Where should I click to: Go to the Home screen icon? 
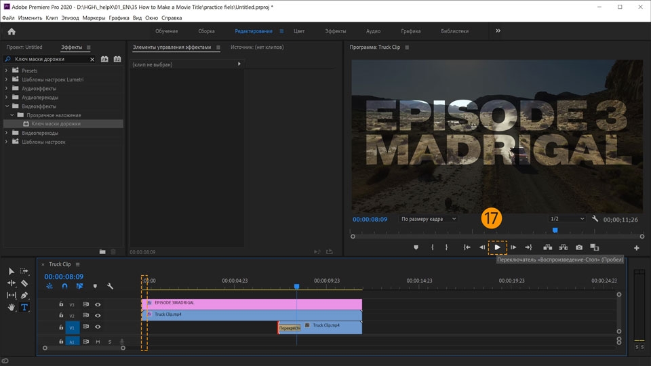point(12,31)
